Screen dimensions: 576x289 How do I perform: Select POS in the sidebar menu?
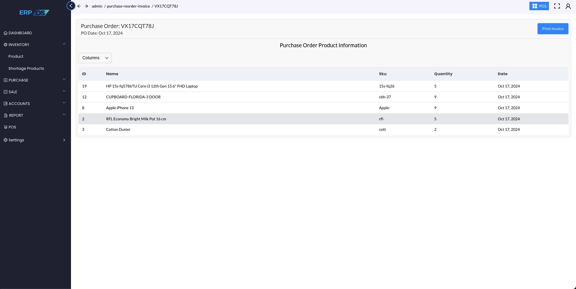coord(12,127)
